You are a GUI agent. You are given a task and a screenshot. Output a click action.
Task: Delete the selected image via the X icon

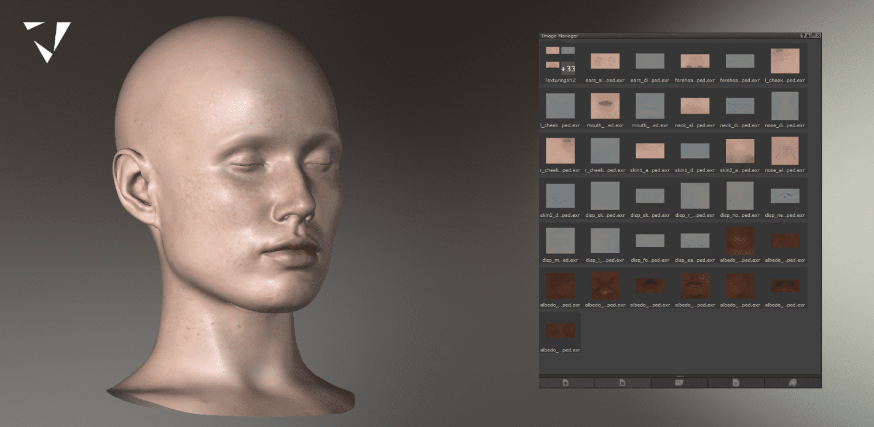pyautogui.click(x=623, y=382)
